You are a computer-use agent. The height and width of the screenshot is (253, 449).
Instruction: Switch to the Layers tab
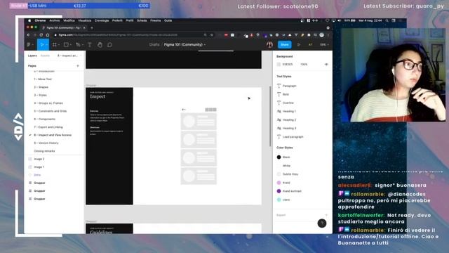click(x=32, y=56)
